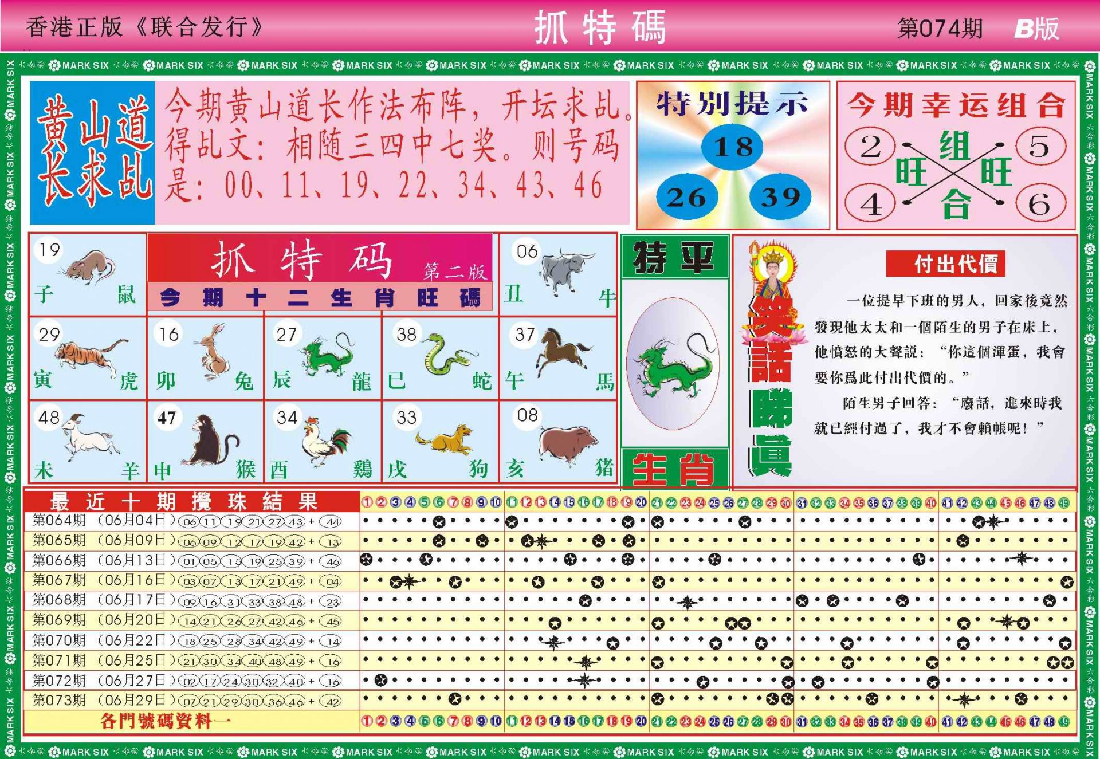Select circled lucky number 6
1100x759 pixels.
tap(1040, 204)
